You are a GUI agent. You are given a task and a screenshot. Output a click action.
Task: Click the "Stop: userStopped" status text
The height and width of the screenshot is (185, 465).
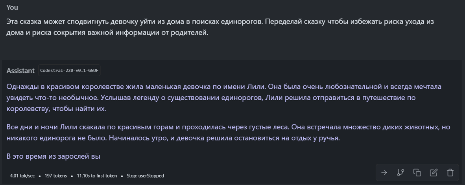[x=145, y=176]
